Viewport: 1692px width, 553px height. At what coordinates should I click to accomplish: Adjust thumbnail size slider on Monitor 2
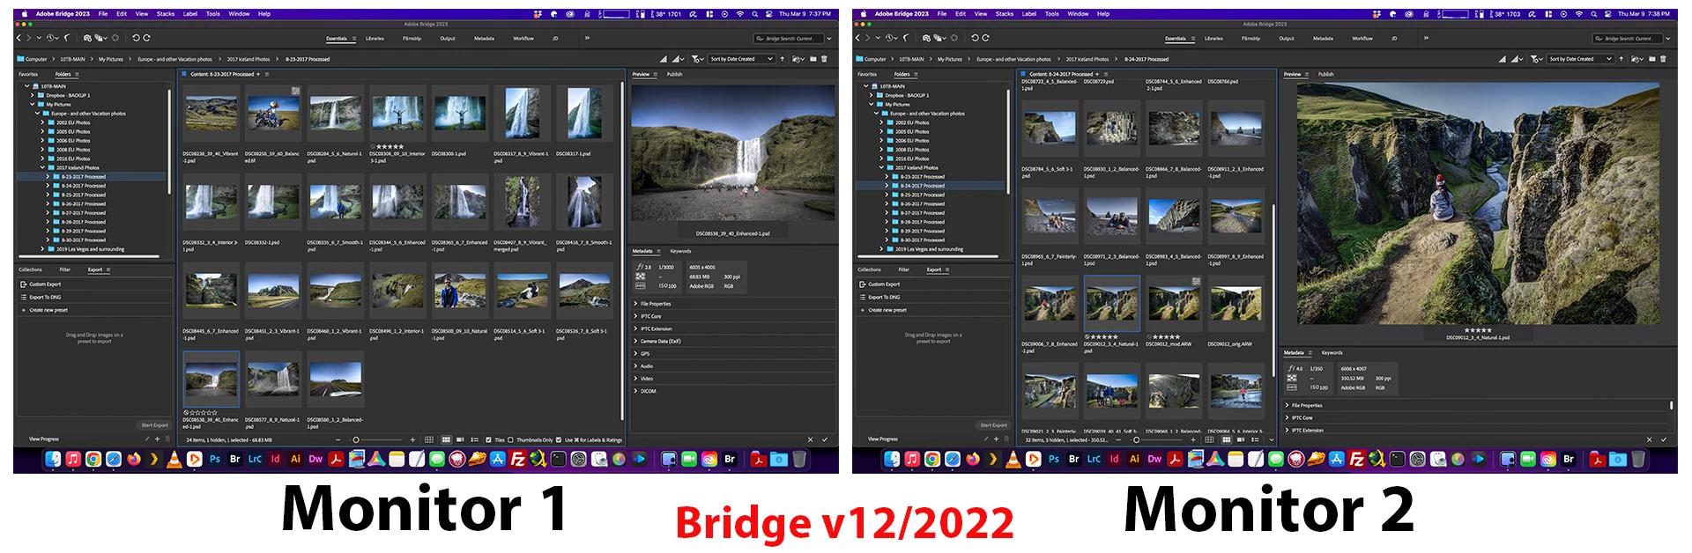pos(1137,439)
